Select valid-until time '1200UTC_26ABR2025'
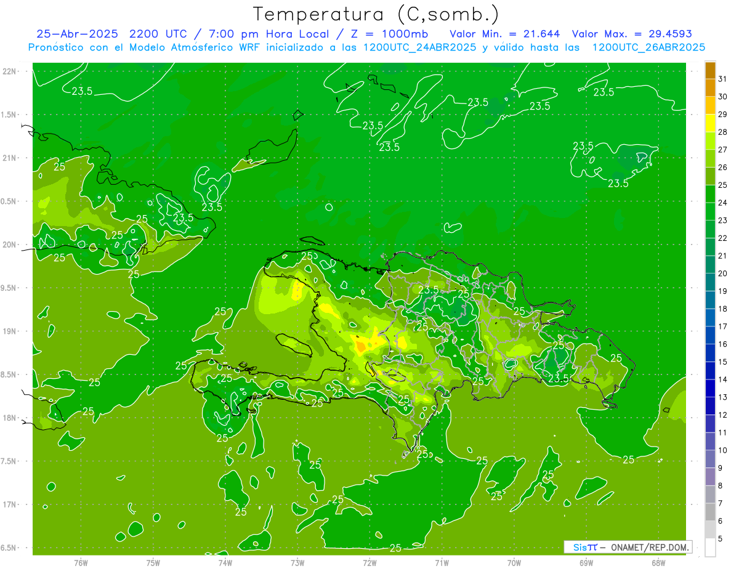Image resolution: width=739 pixels, height=571 pixels. tap(648, 47)
